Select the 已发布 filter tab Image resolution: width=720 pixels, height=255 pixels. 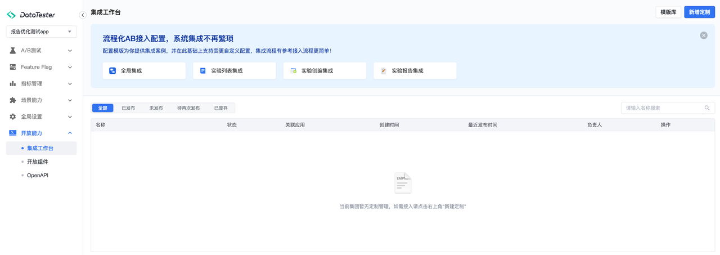(x=128, y=108)
